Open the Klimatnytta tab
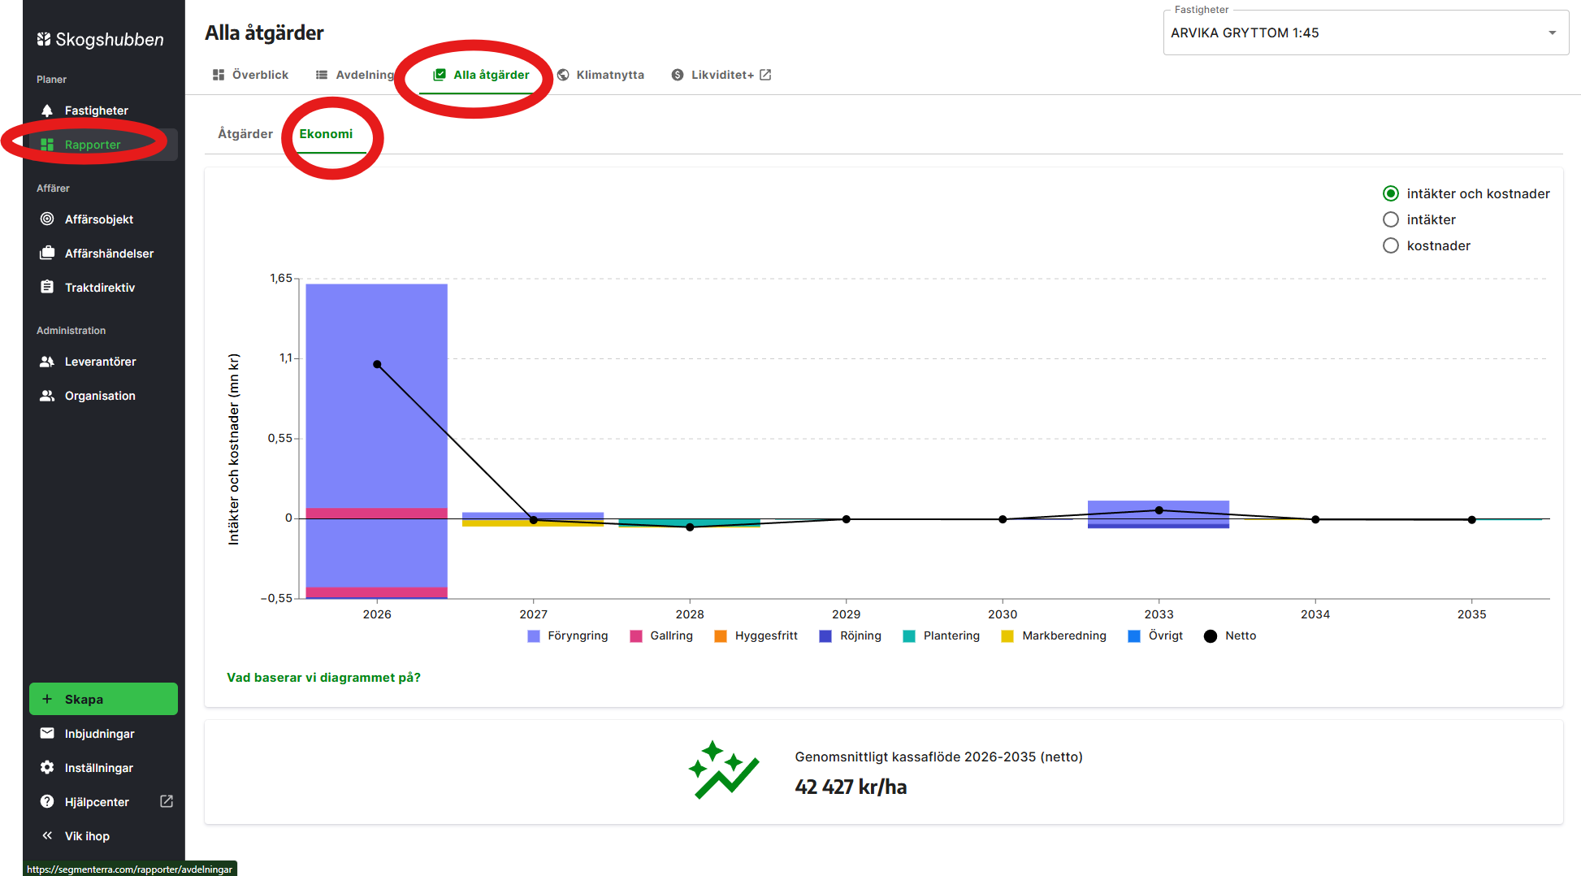The image size is (1581, 876). (601, 75)
